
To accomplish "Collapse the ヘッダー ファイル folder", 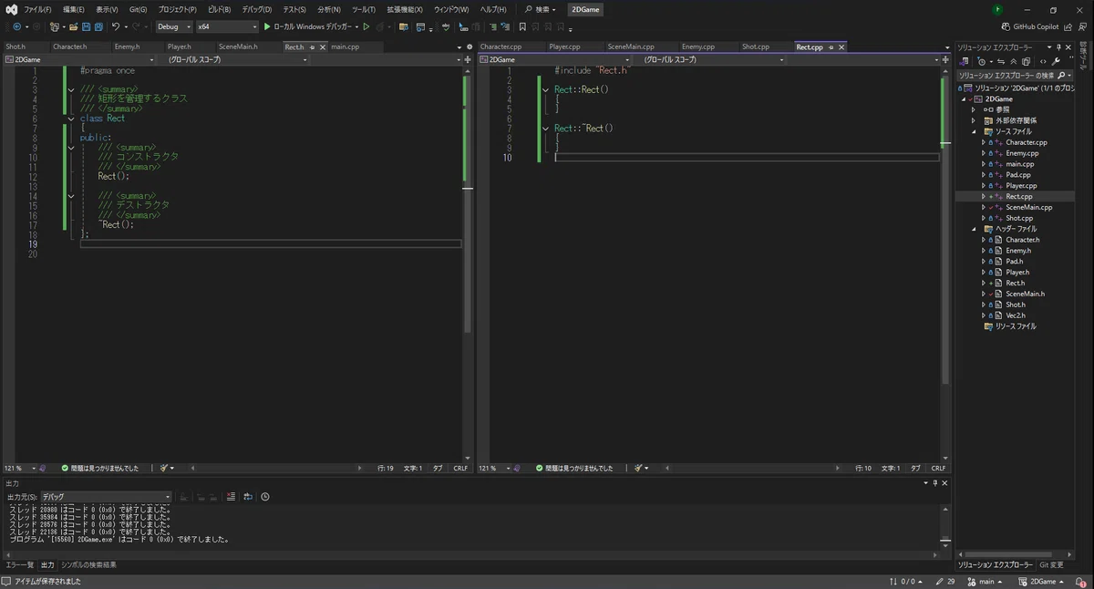I will click(973, 229).
